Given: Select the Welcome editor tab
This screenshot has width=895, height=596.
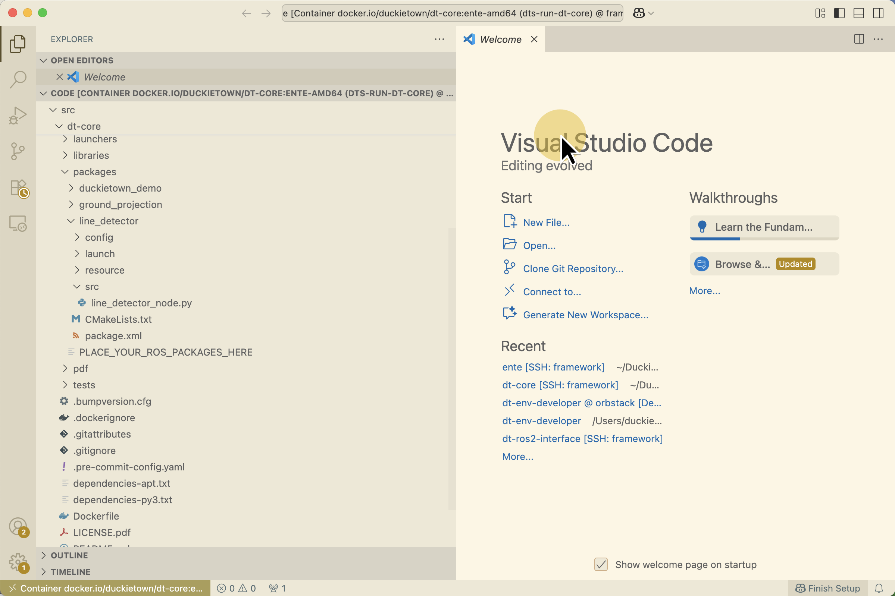Looking at the screenshot, I should click(500, 40).
